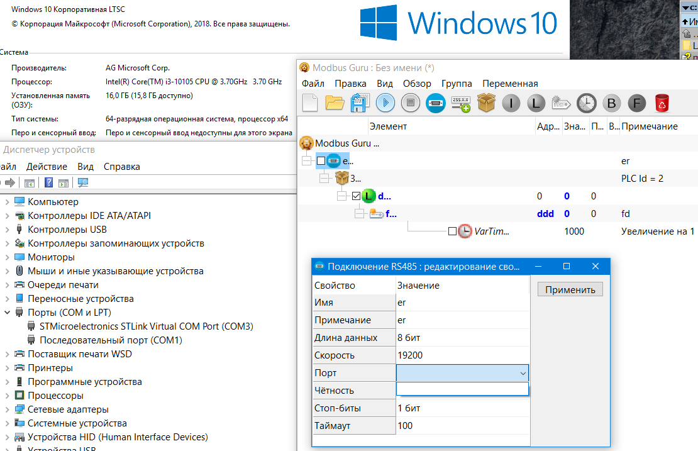Image resolution: width=698 pixels, height=451 pixels.
Task: Uncheck the checkbox next to green L group
Action: tap(356, 196)
